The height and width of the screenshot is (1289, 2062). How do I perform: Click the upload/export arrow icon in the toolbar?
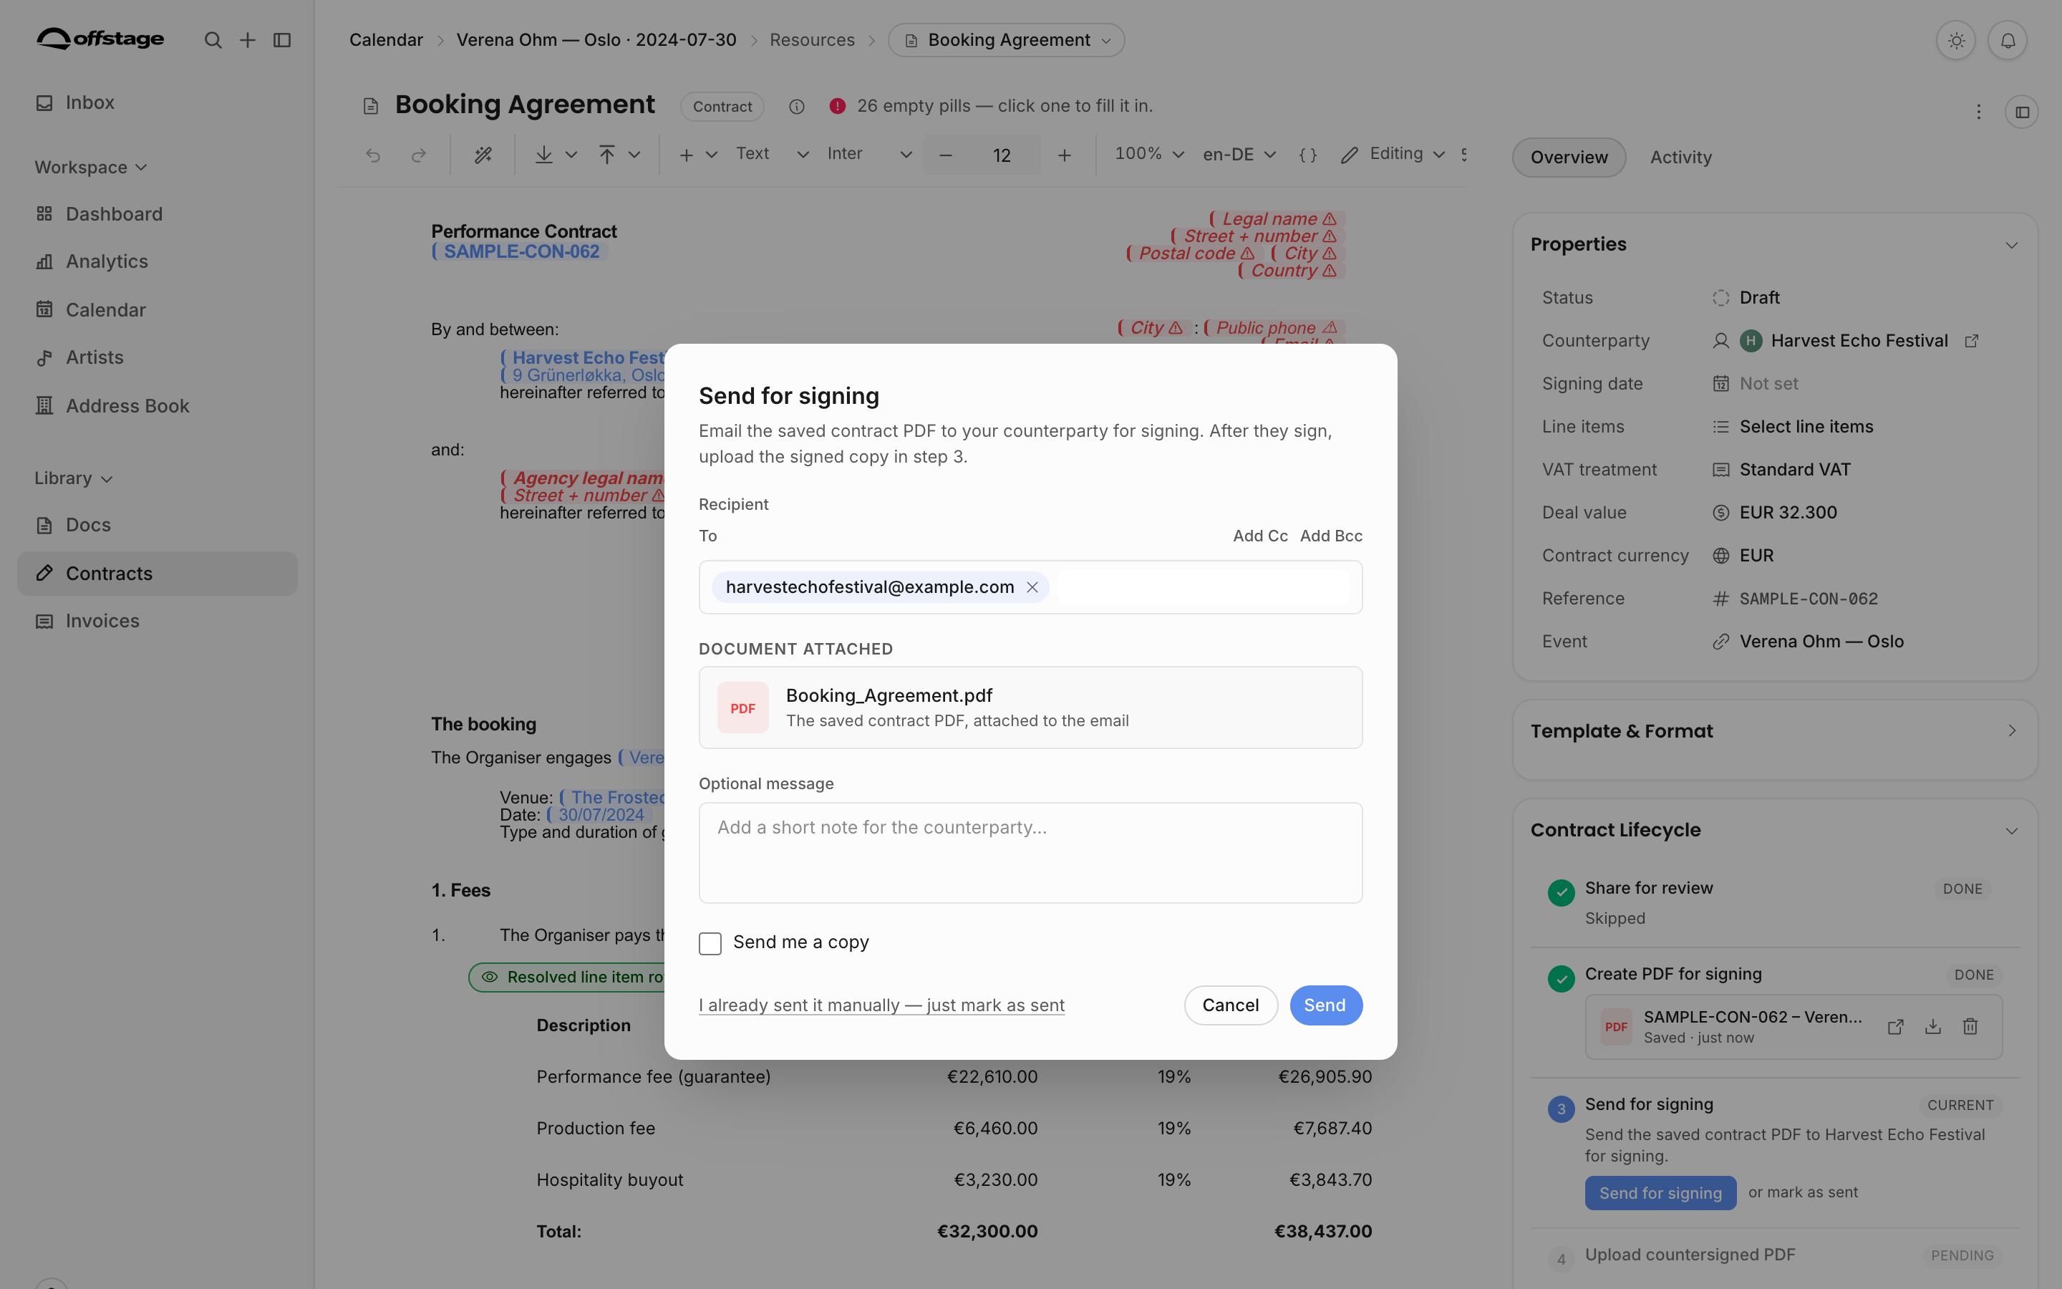(606, 154)
